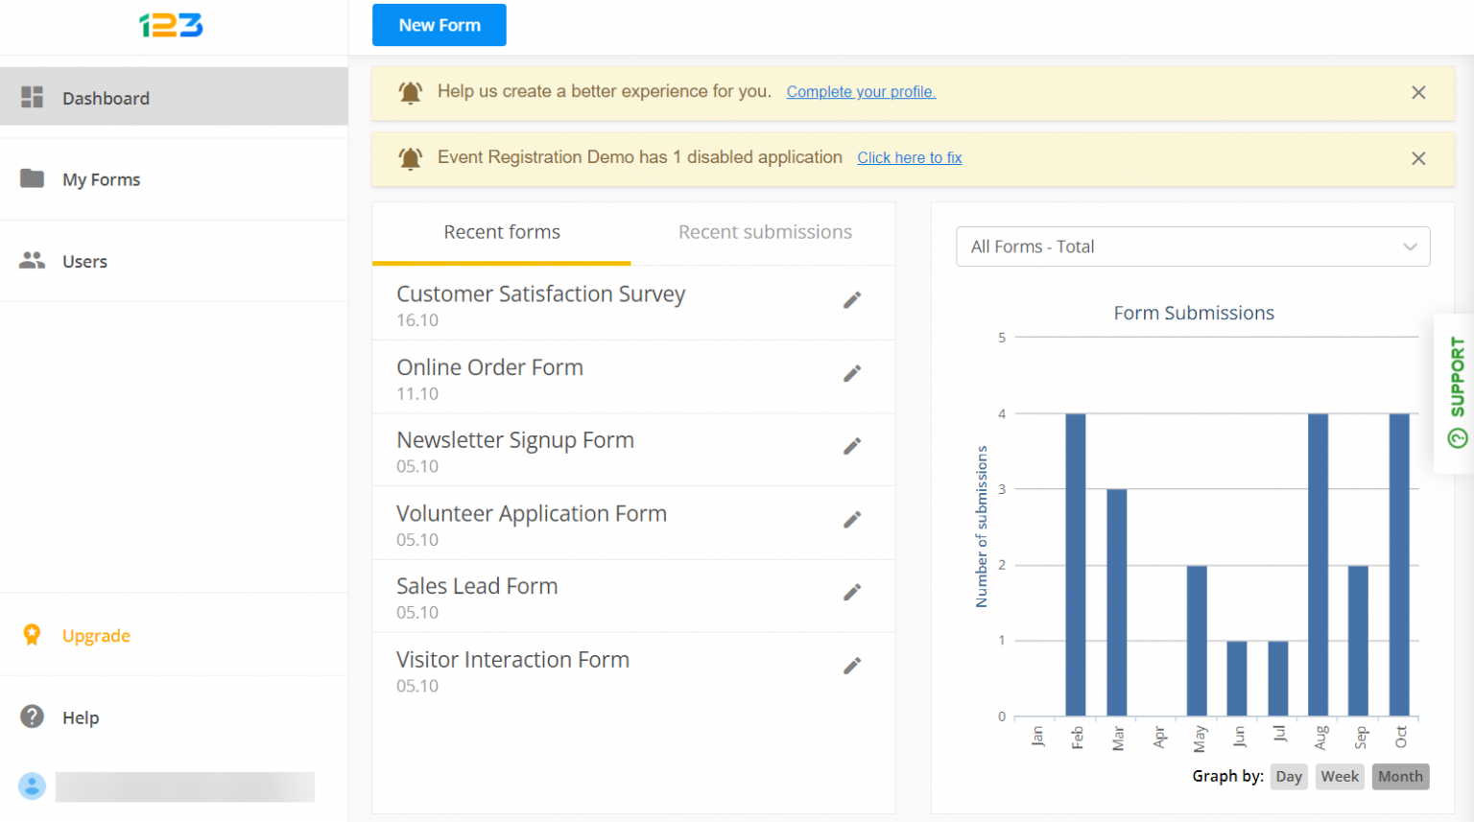Open the Volunteer Application Form title

(532, 514)
